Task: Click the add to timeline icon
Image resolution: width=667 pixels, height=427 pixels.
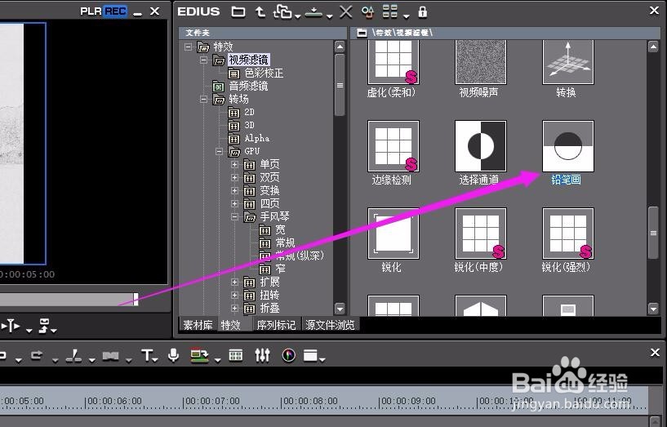Action: [x=314, y=12]
